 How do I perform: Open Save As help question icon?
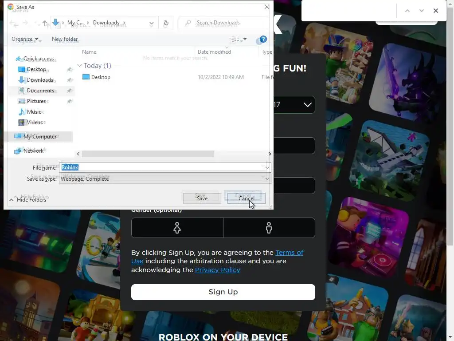[263, 39]
